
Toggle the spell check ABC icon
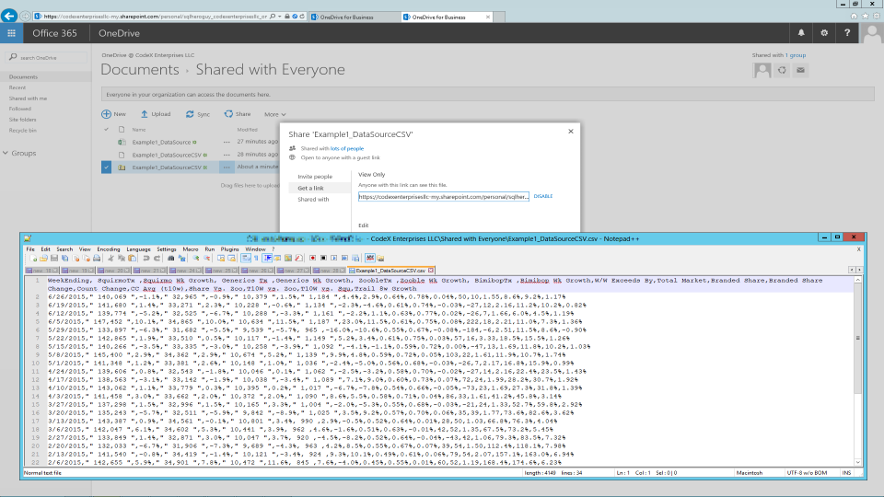point(370,258)
